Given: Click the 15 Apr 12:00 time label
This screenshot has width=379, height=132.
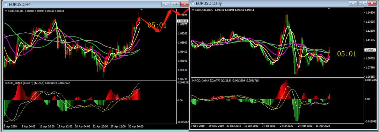Looking at the screenshot, I should click(65, 126).
